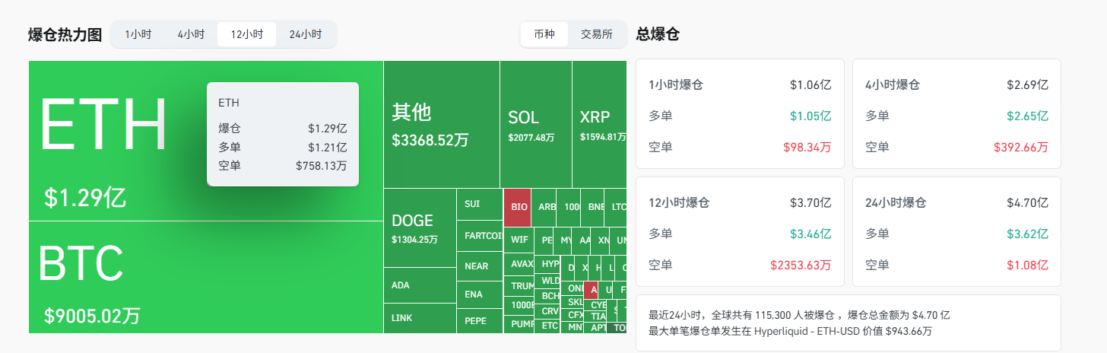Click the 1小时 空单 value $98.34万
This screenshot has width=1107, height=353.
[807, 147]
